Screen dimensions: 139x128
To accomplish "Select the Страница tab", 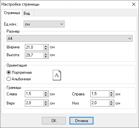I will [12, 13].
